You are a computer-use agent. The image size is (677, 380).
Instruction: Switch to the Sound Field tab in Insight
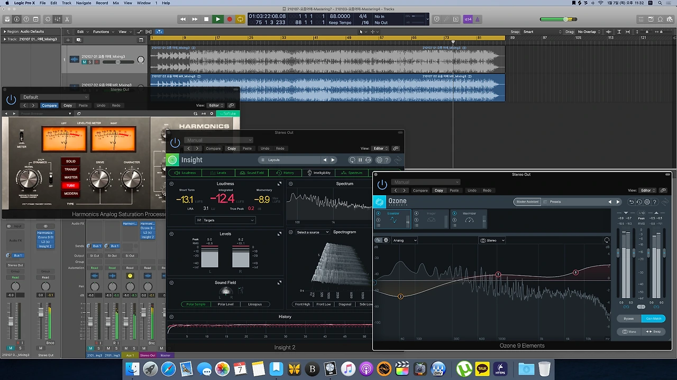tap(252, 173)
